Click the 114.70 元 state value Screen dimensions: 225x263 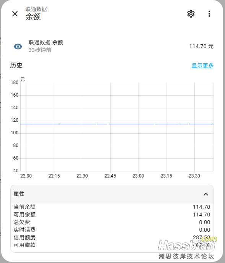pos(201,46)
